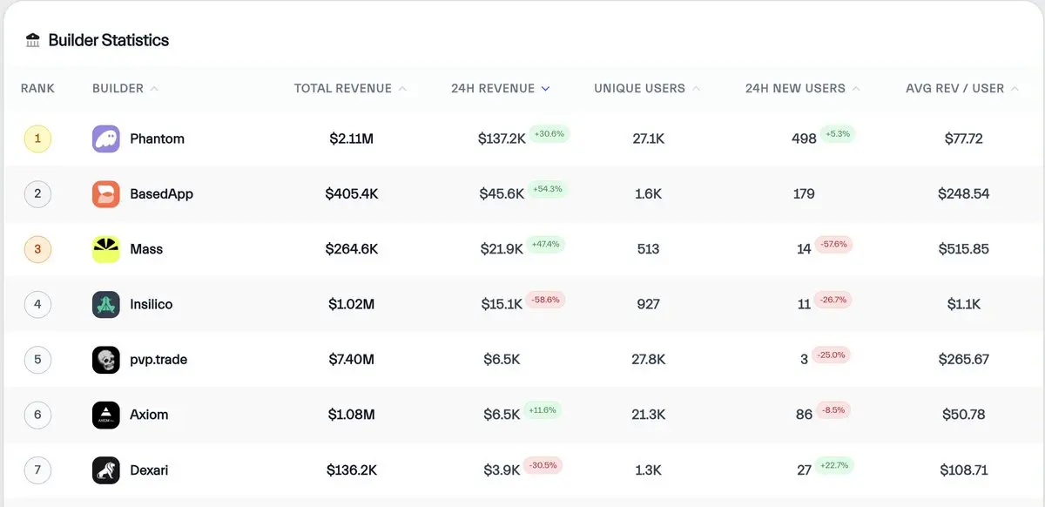Click the rank 3 bronze badge
The width and height of the screenshot is (1045, 507).
(37, 249)
